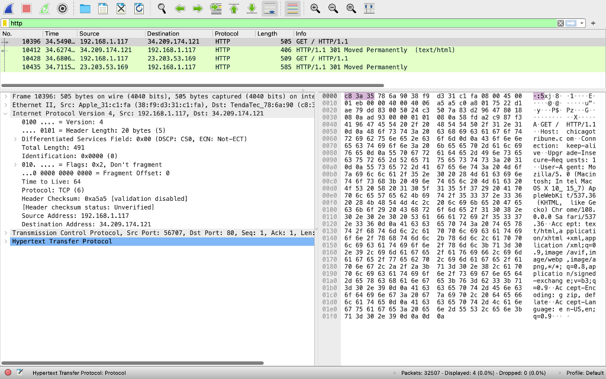Open the display filter history dropdown
This screenshot has width=606, height=379.
582,23
